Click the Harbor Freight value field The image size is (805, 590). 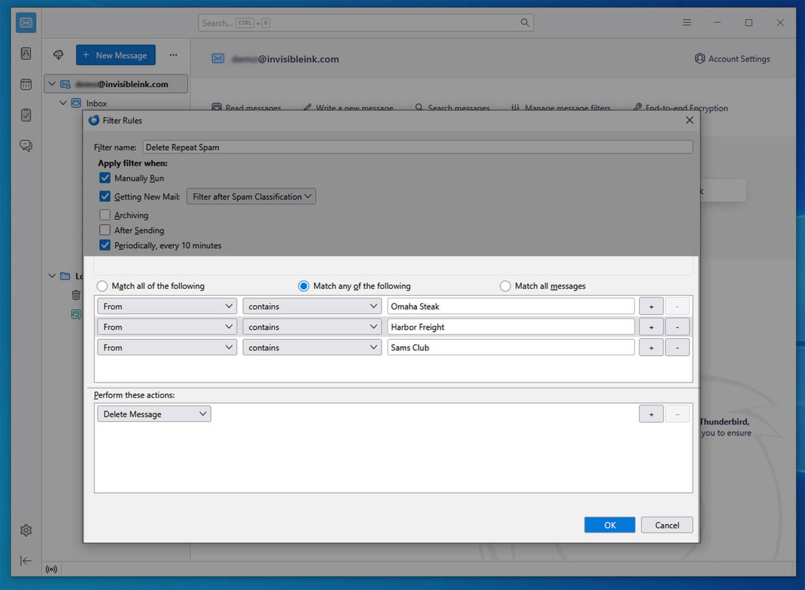511,327
